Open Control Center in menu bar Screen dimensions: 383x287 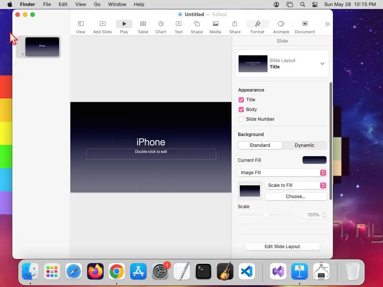[x=315, y=4]
